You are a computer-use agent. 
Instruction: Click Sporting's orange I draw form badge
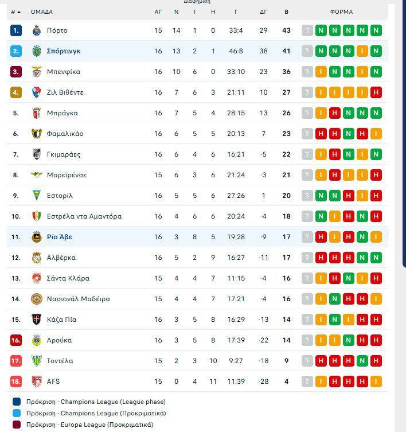(362, 51)
